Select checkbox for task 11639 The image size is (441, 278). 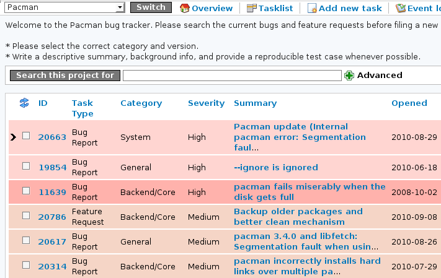26,191
